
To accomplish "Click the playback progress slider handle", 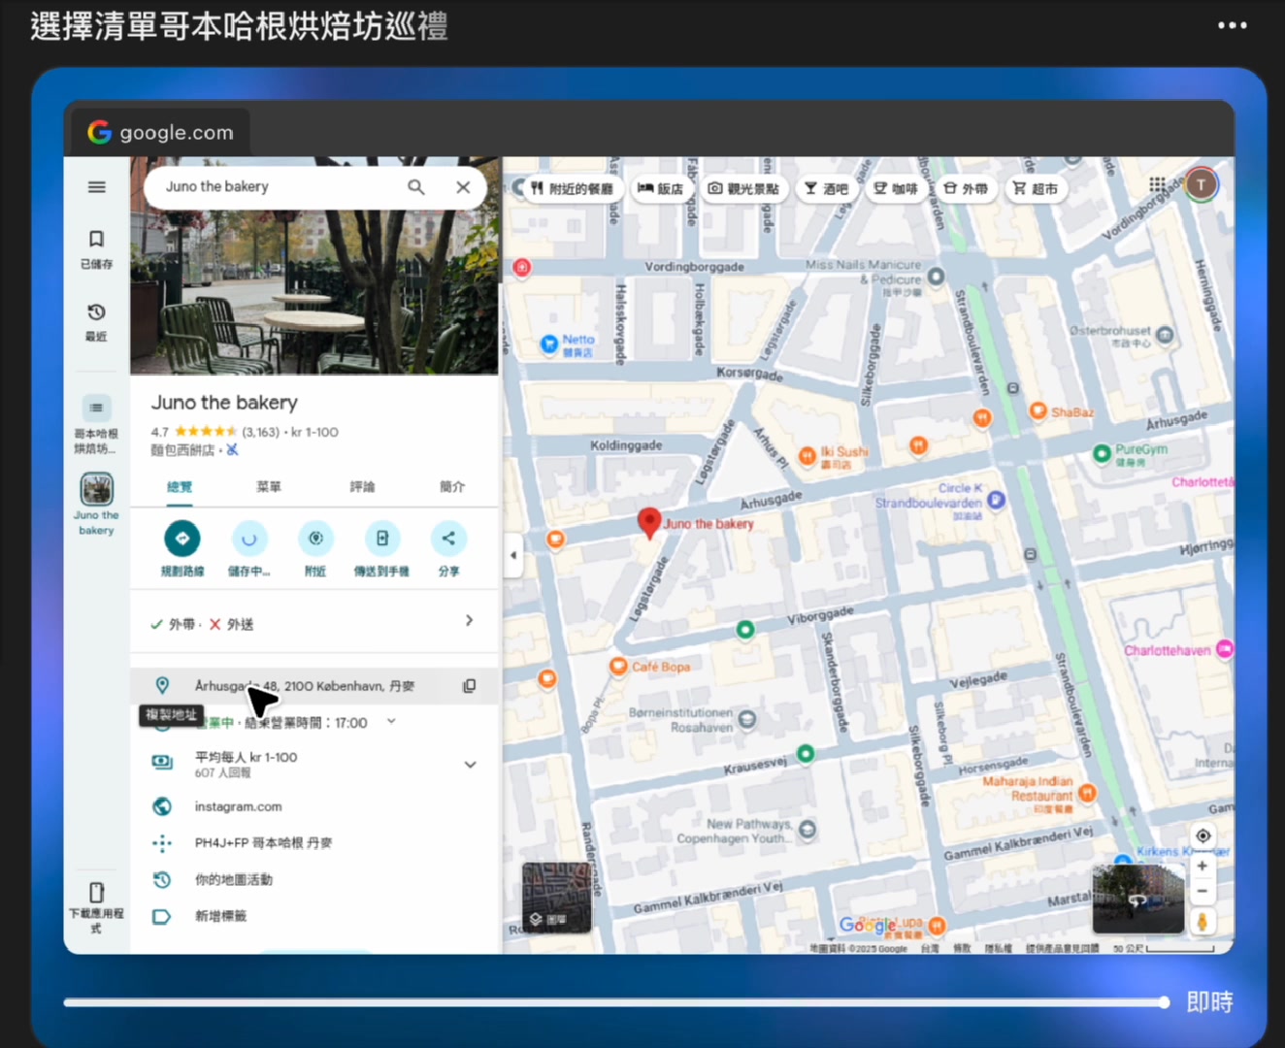I will (1164, 1002).
